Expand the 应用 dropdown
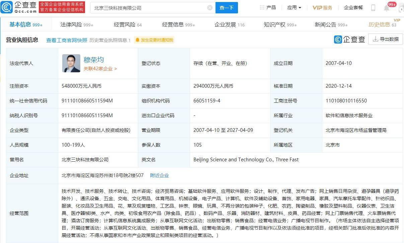Image resolution: width=404 pixels, height=243 pixels. pyautogui.click(x=294, y=7)
